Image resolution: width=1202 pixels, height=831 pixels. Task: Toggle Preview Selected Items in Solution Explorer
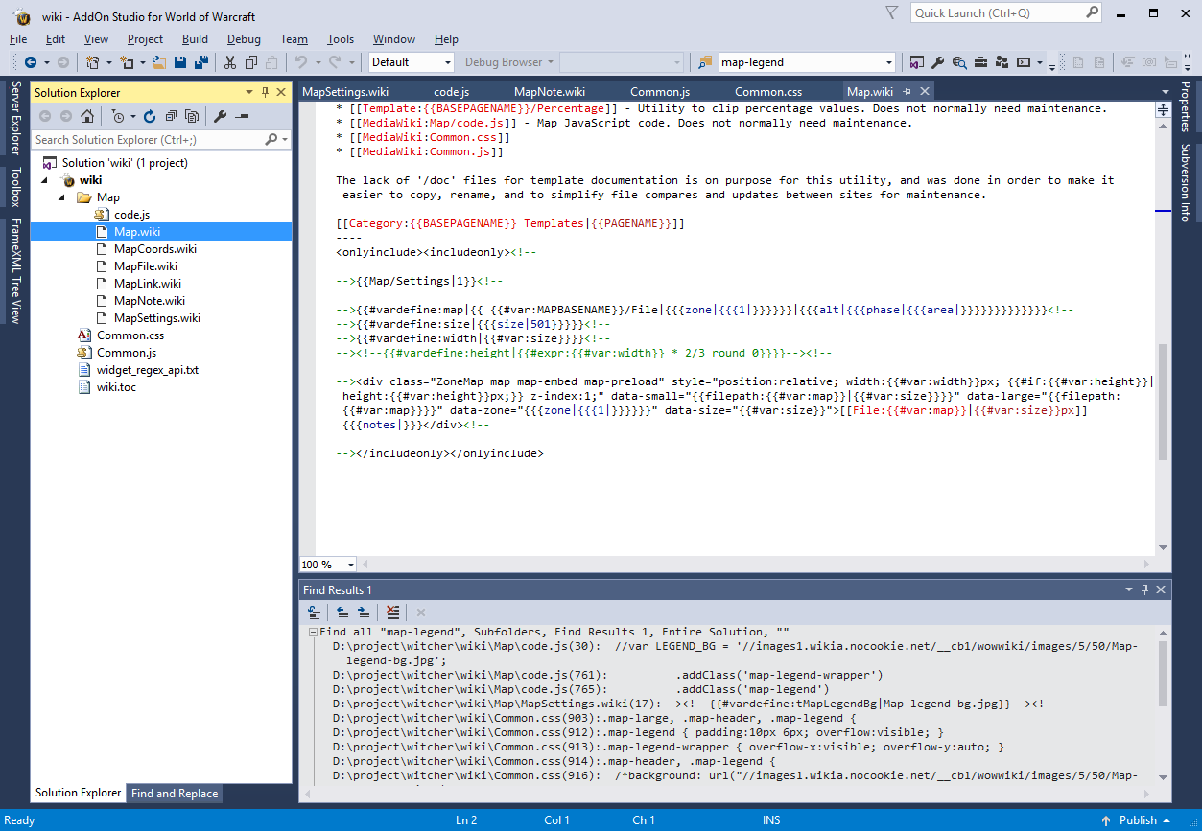click(241, 116)
